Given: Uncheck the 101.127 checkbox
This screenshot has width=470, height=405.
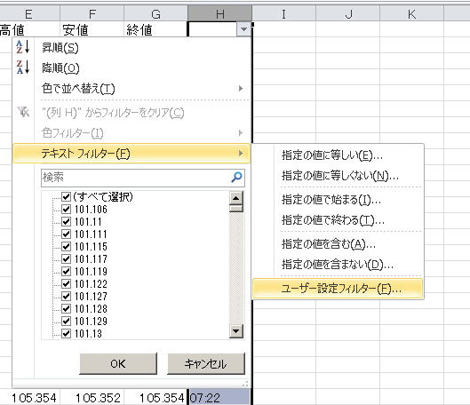Looking at the screenshot, I should click(66, 297).
